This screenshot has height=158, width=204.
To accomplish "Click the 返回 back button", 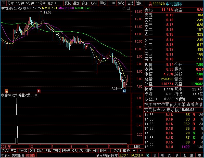I will (139, 3).
